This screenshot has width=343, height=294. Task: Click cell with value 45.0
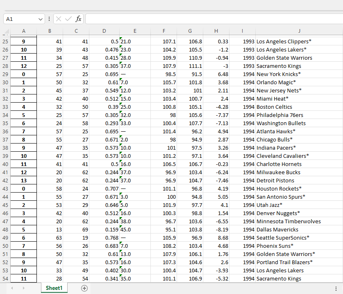(135, 230)
